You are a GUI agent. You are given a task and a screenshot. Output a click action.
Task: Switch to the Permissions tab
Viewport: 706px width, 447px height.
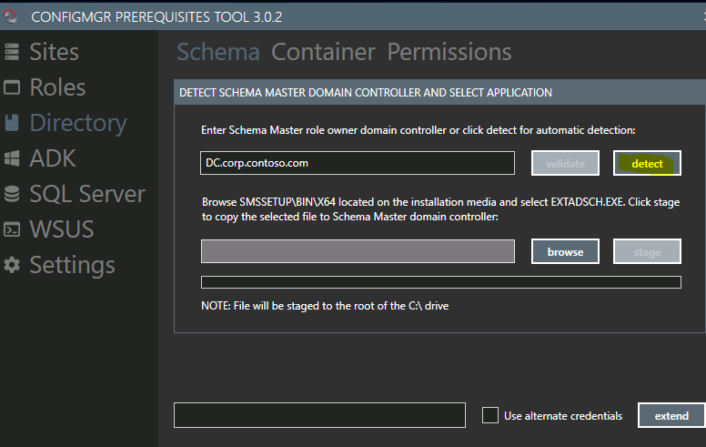[449, 52]
